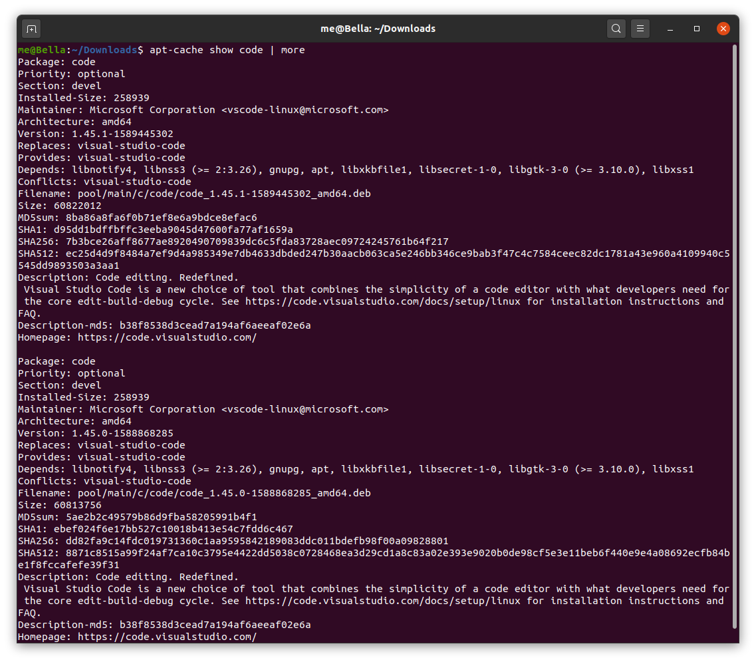756x662 pixels.
Task: Minimize the terminal window
Action: (670, 29)
